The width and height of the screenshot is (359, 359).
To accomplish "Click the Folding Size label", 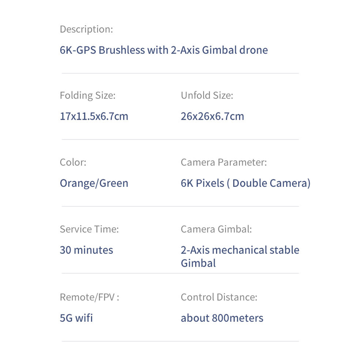I will pos(88,95).
